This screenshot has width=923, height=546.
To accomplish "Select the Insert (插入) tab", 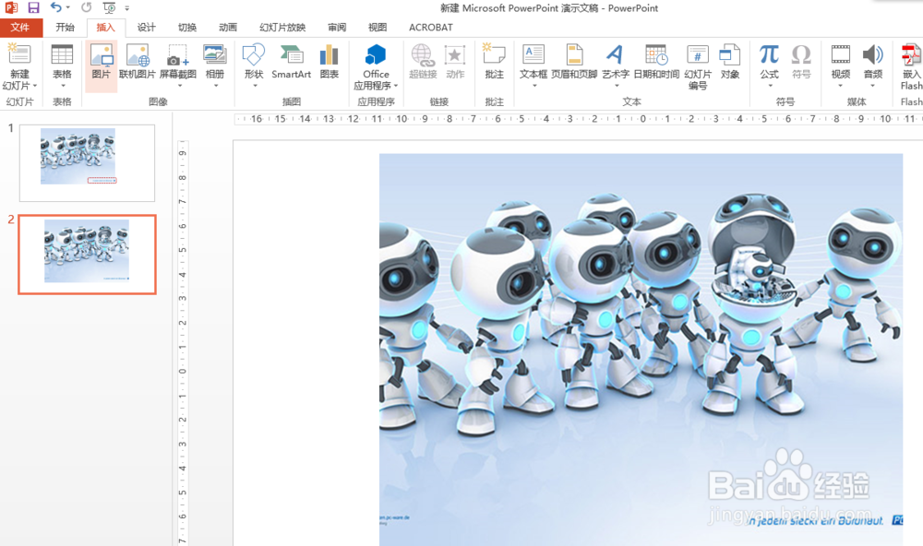I will point(105,27).
